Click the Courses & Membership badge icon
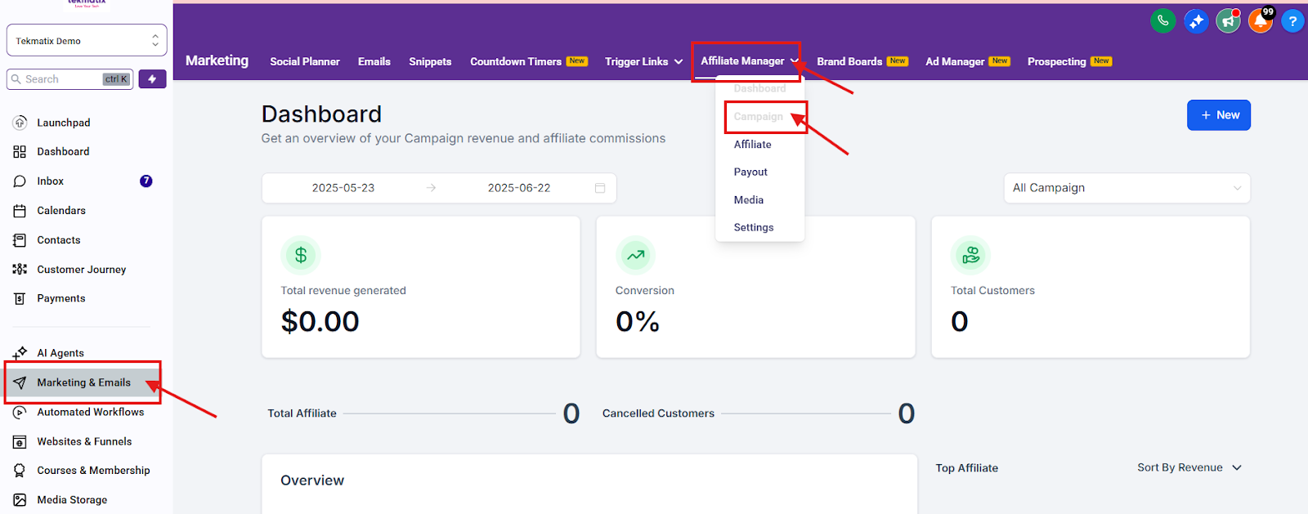This screenshot has height=514, width=1308. point(20,471)
